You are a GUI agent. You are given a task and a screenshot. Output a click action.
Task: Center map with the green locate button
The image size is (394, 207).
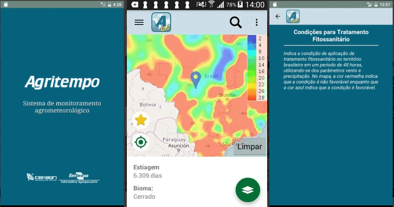pos(140,142)
